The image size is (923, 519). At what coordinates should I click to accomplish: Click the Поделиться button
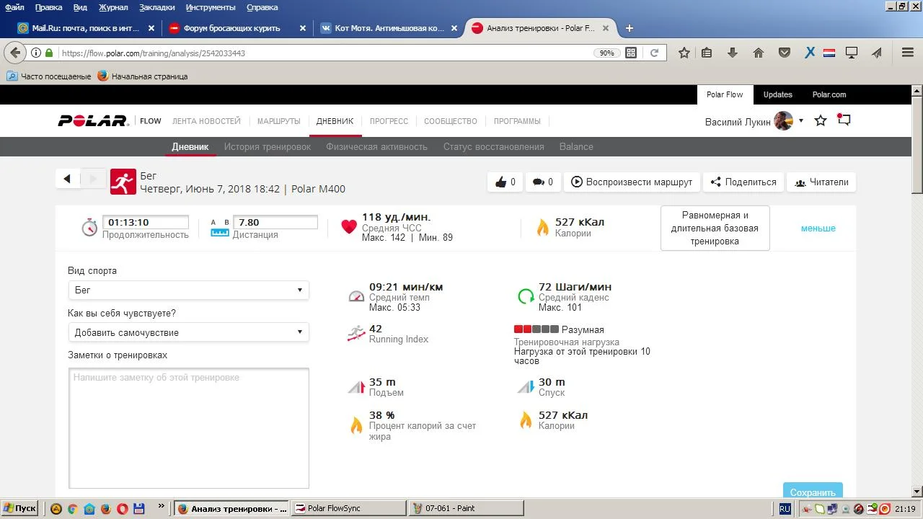(x=743, y=182)
